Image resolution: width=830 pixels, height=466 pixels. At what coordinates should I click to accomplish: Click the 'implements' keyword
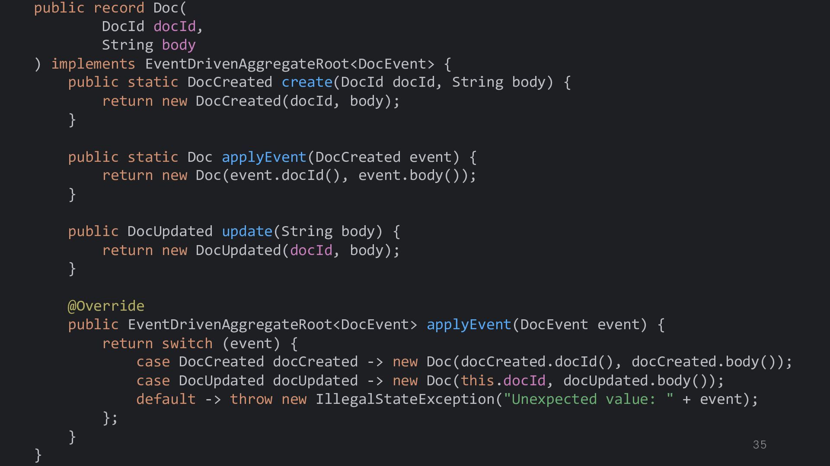(x=93, y=64)
